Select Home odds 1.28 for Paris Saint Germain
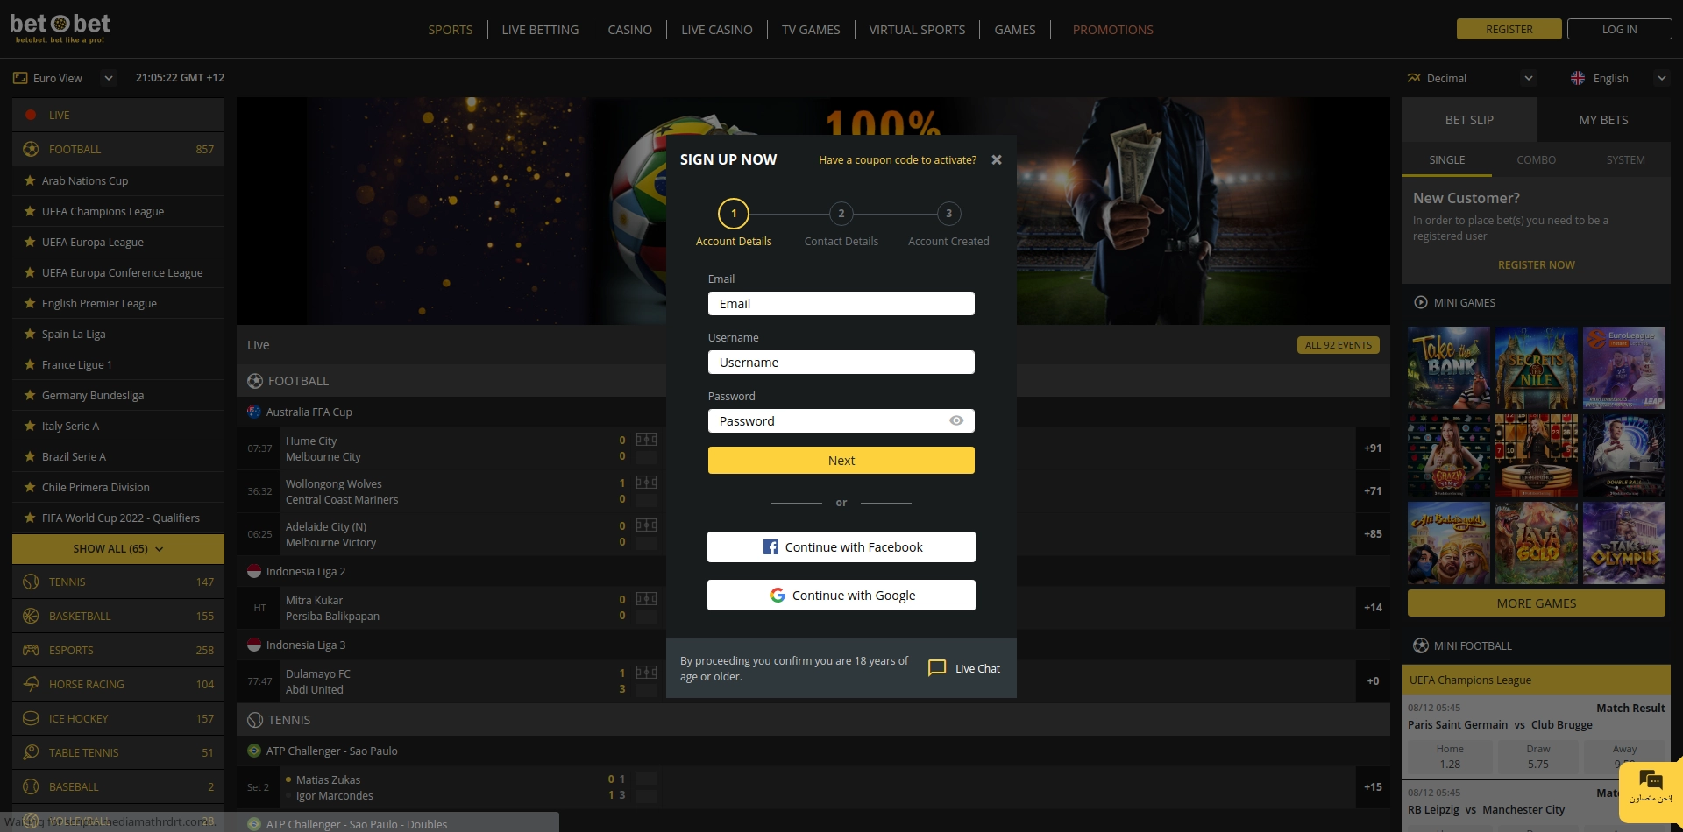1683x832 pixels. [x=1450, y=757]
